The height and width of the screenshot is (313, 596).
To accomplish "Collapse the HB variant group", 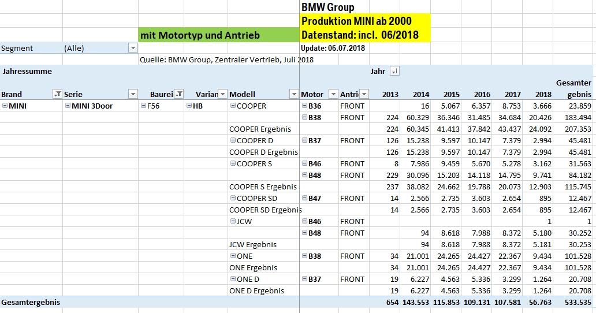I will pos(189,106).
